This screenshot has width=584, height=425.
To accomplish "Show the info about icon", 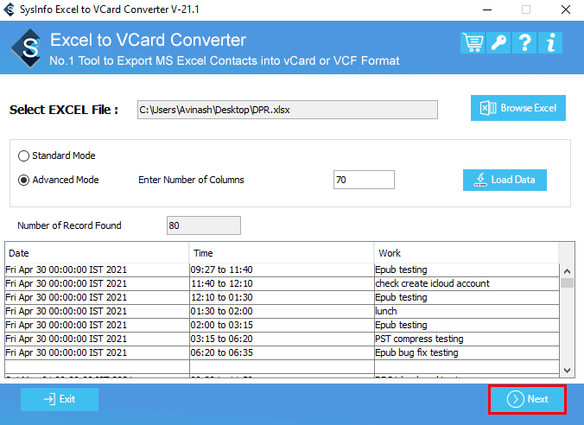I will click(550, 43).
